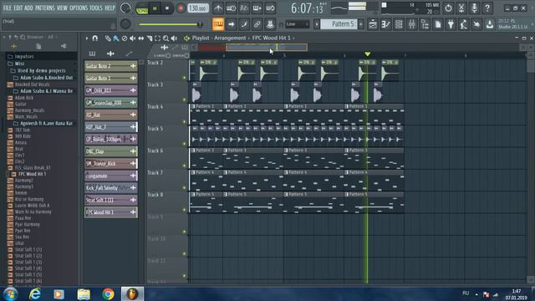This screenshot has height=301, width=535.
Task: Toggle the metronome icon
Action: (x=218, y=8)
